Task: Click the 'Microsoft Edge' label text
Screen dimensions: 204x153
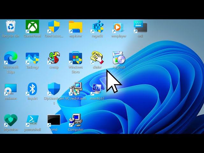Action: coord(11,69)
